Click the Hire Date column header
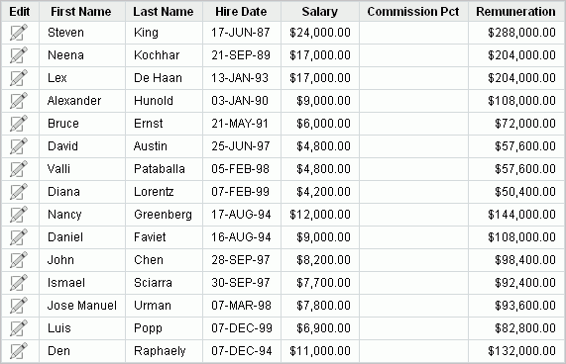 pos(241,12)
